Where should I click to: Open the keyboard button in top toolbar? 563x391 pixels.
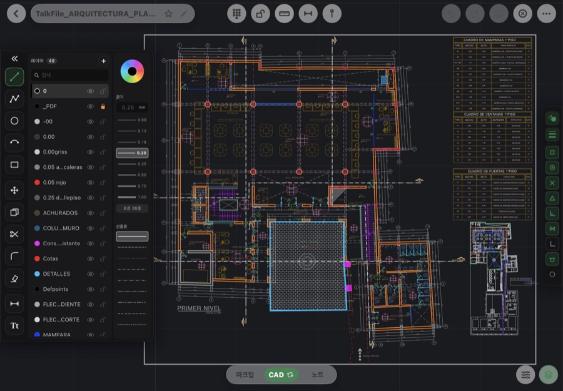tap(284, 14)
